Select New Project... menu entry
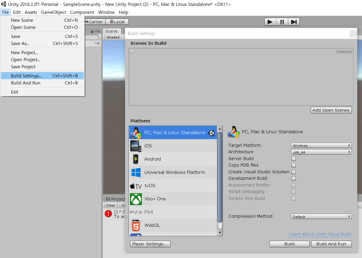Image resolution: width=362 pixels, height=258 pixels. [x=42, y=53]
